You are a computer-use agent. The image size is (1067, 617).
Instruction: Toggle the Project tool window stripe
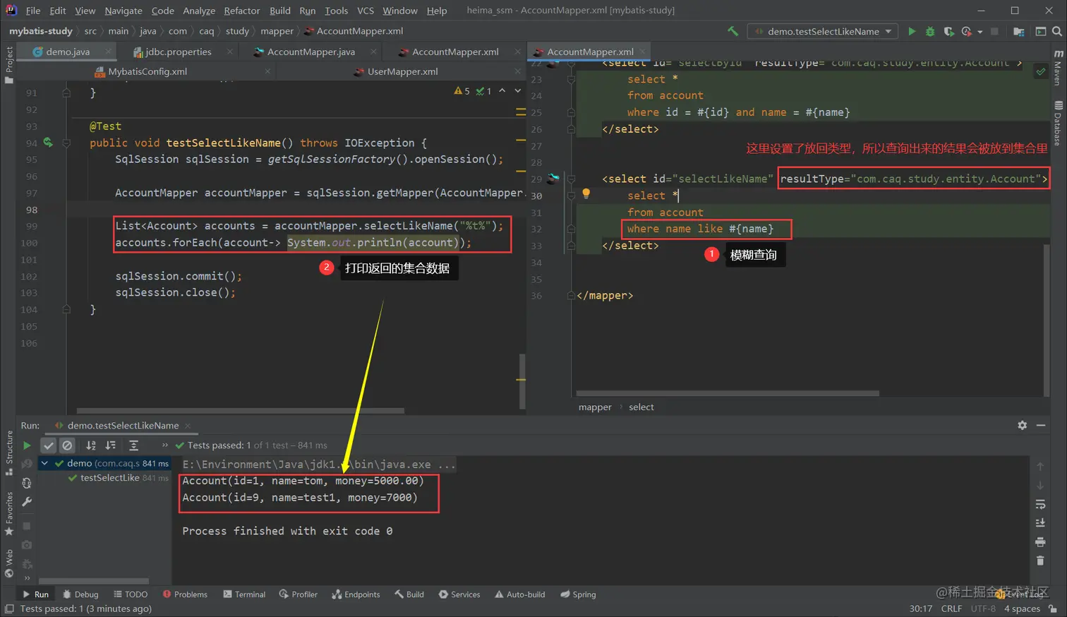click(x=8, y=65)
